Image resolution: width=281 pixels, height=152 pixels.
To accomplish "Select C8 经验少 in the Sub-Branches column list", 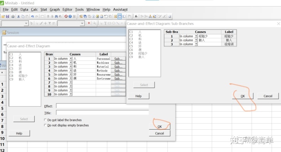I will click(139, 53).
